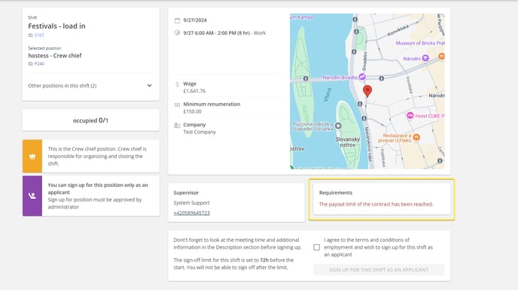This screenshot has width=518, height=290.
Task: Click the red location pin on map
Action: click(367, 90)
